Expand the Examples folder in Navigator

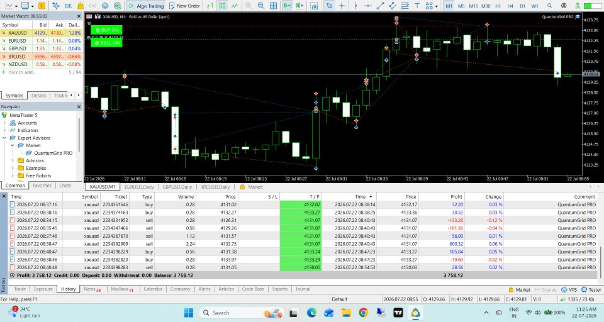point(13,168)
